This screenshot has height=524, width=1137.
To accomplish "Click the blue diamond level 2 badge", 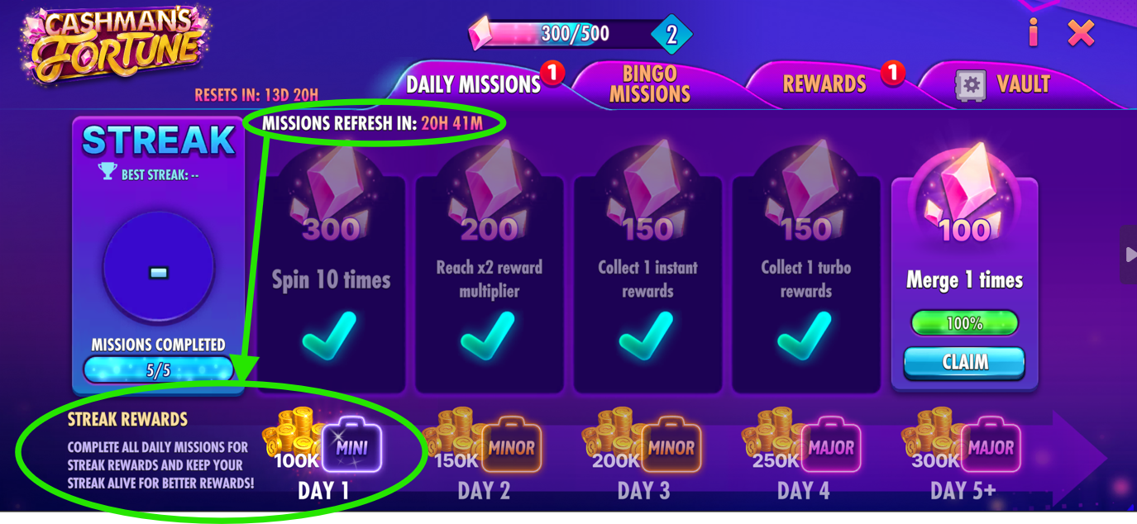I will (x=671, y=35).
